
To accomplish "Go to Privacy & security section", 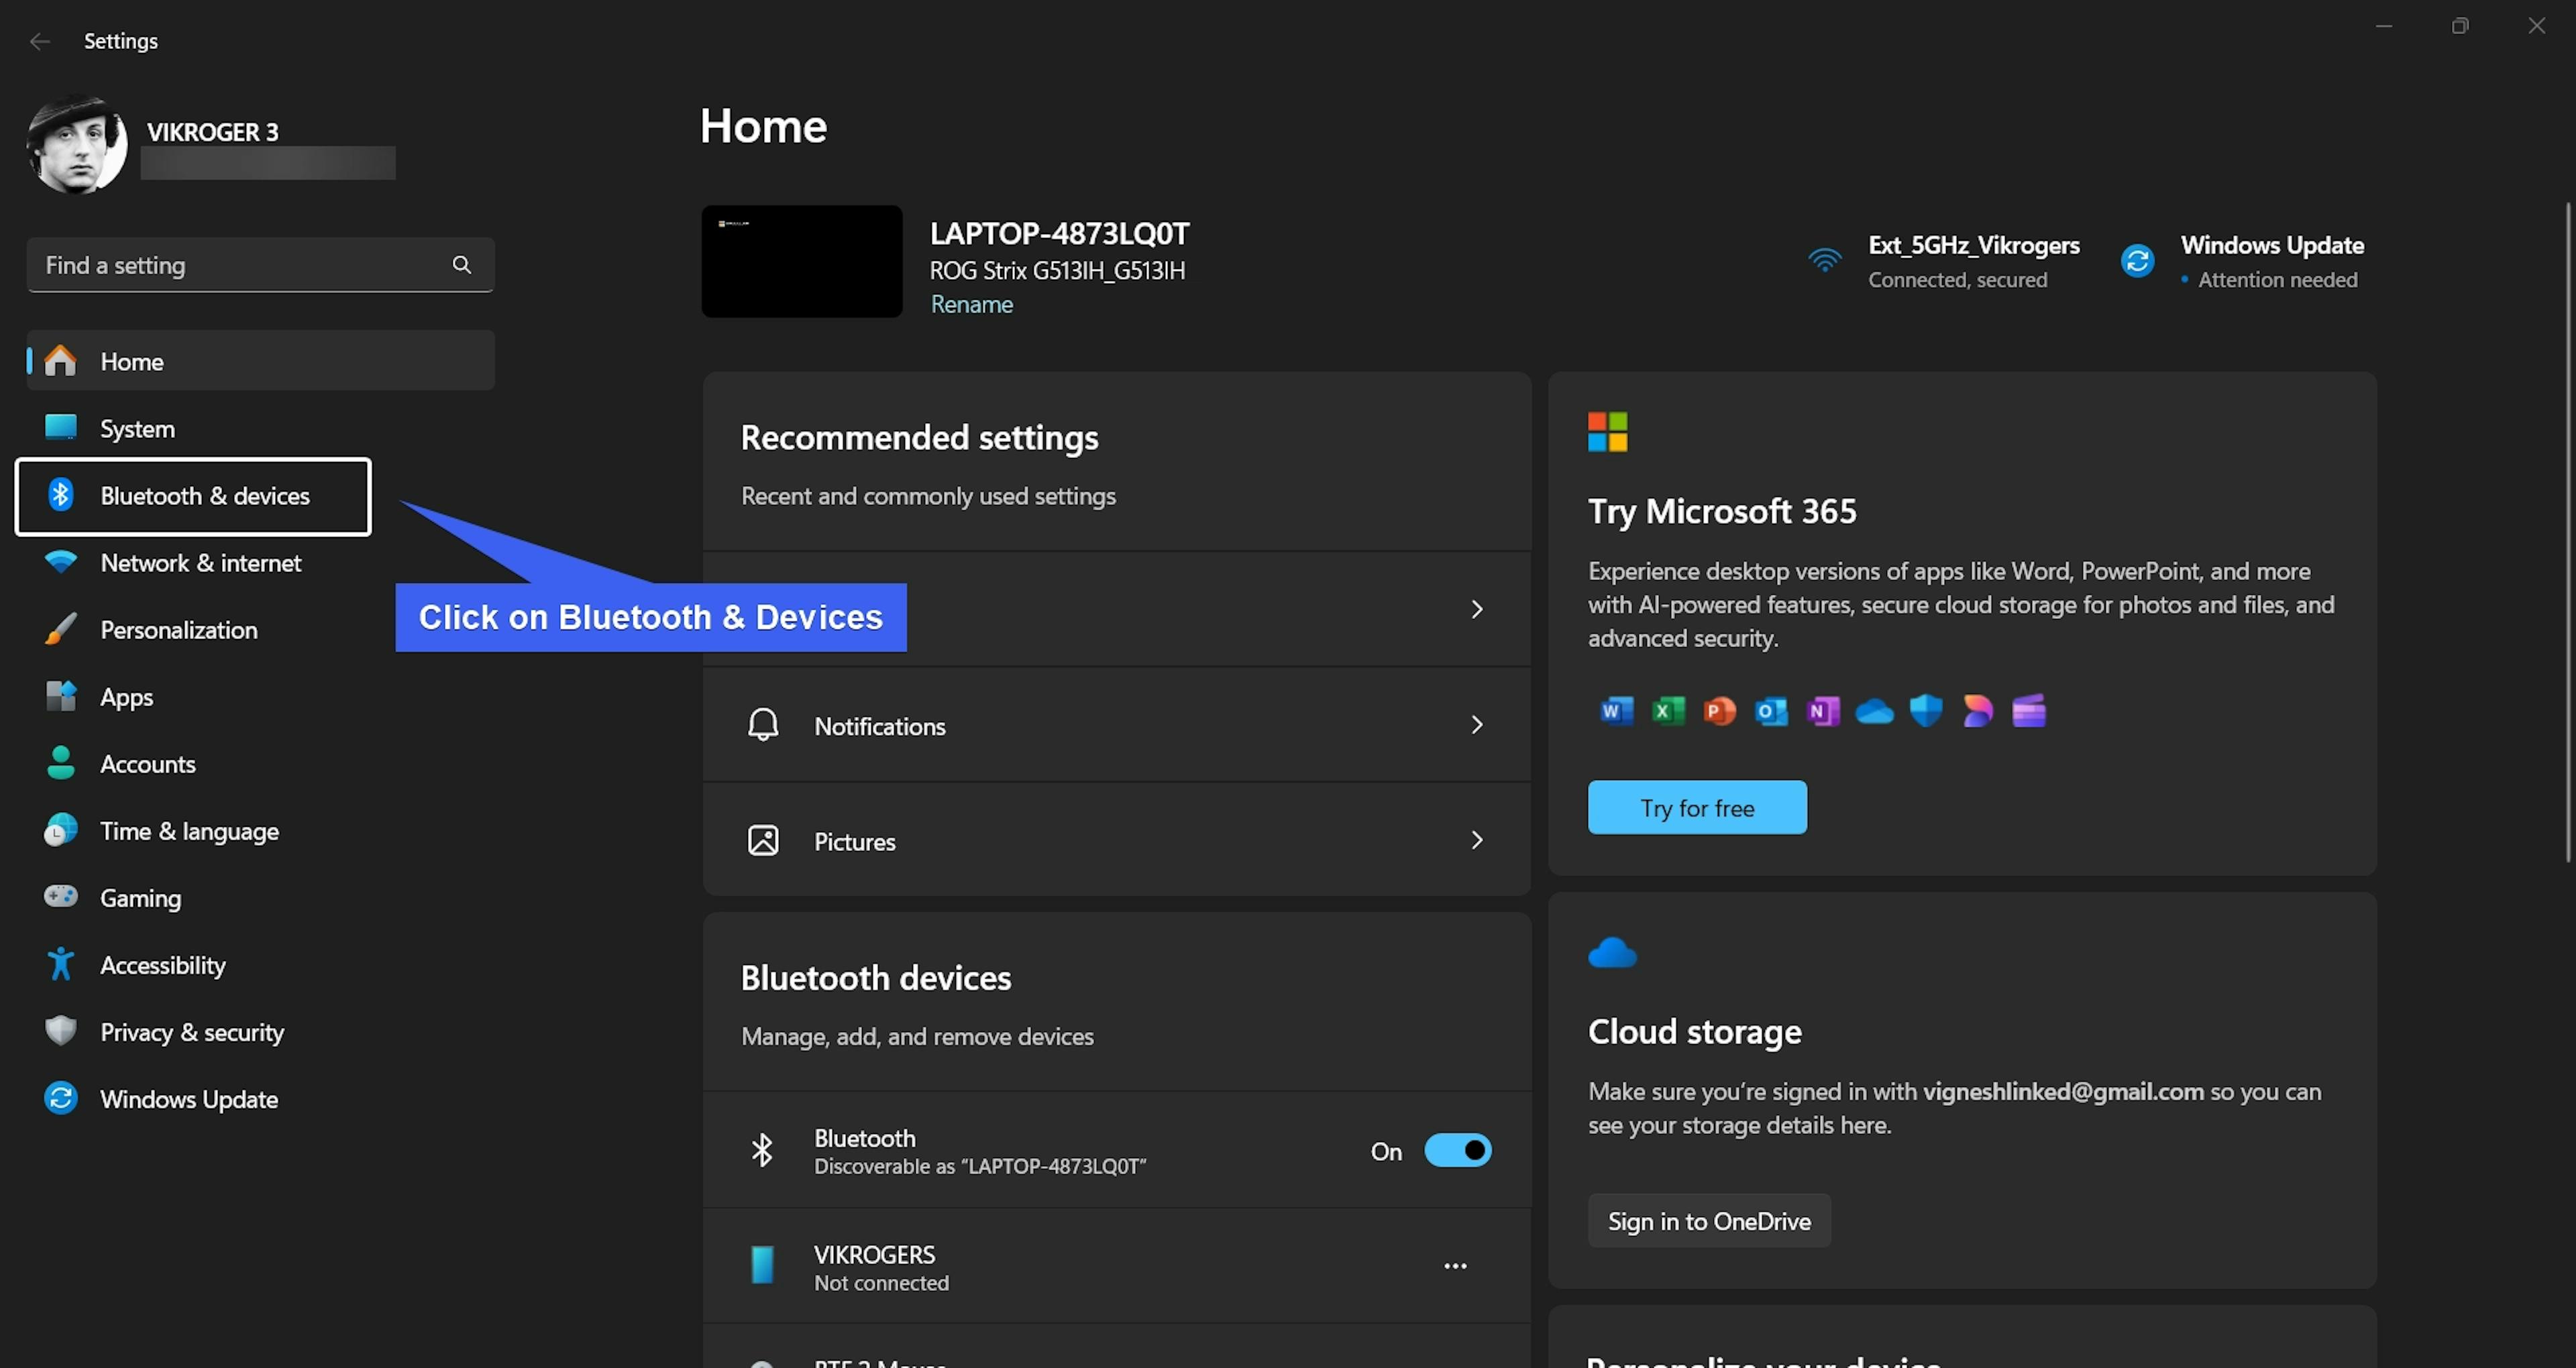I will click(192, 1032).
